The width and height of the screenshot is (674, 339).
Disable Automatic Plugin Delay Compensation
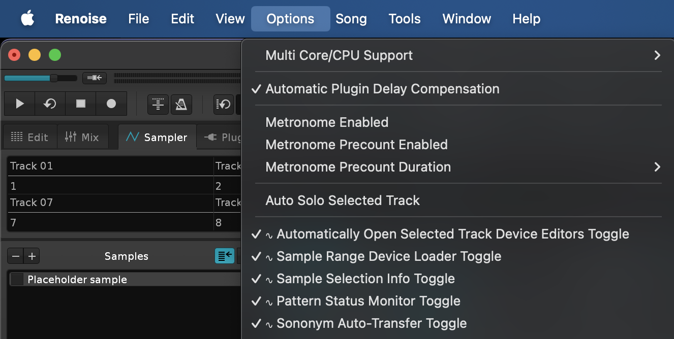click(382, 89)
